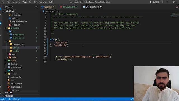Collapse the js folder
Image resolution: width=179 pixels, height=101 pixels.
12,41
